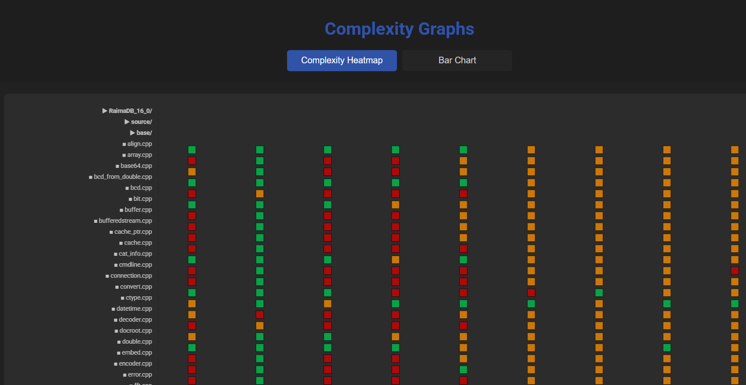Select base64.cpp file label
746x385 pixels.
coord(134,166)
